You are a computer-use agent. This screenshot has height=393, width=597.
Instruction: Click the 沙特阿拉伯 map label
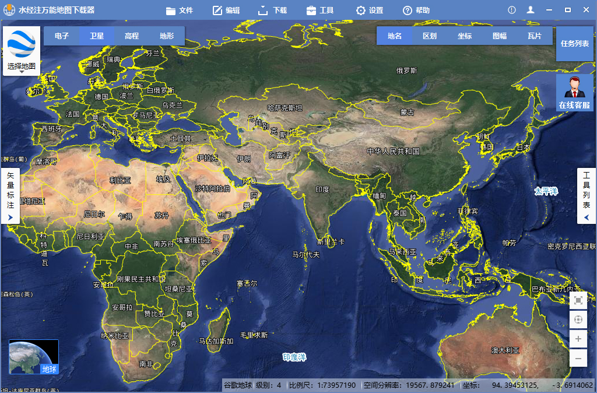click(212, 188)
